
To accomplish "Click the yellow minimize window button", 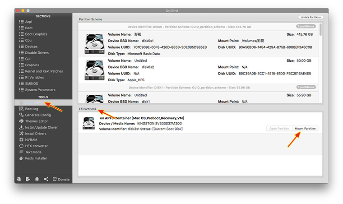I will 23,10.
